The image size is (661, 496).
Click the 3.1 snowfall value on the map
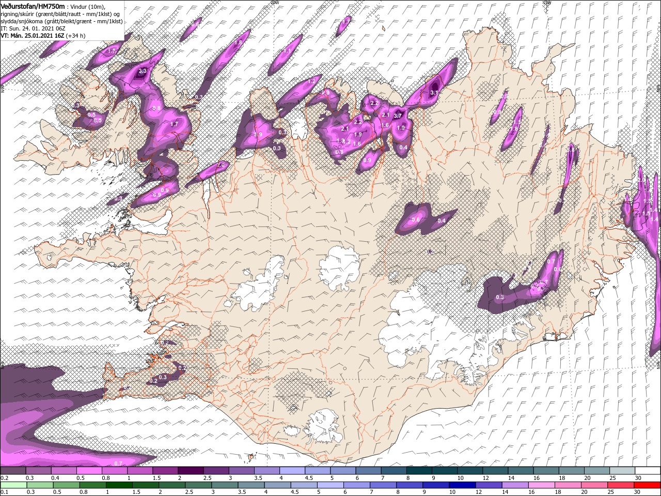(x=434, y=93)
